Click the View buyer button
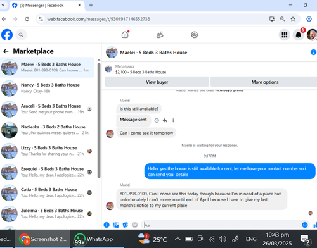This screenshot has height=248, width=317. tap(157, 82)
